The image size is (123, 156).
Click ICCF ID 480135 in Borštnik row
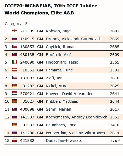[x=27, y=55]
